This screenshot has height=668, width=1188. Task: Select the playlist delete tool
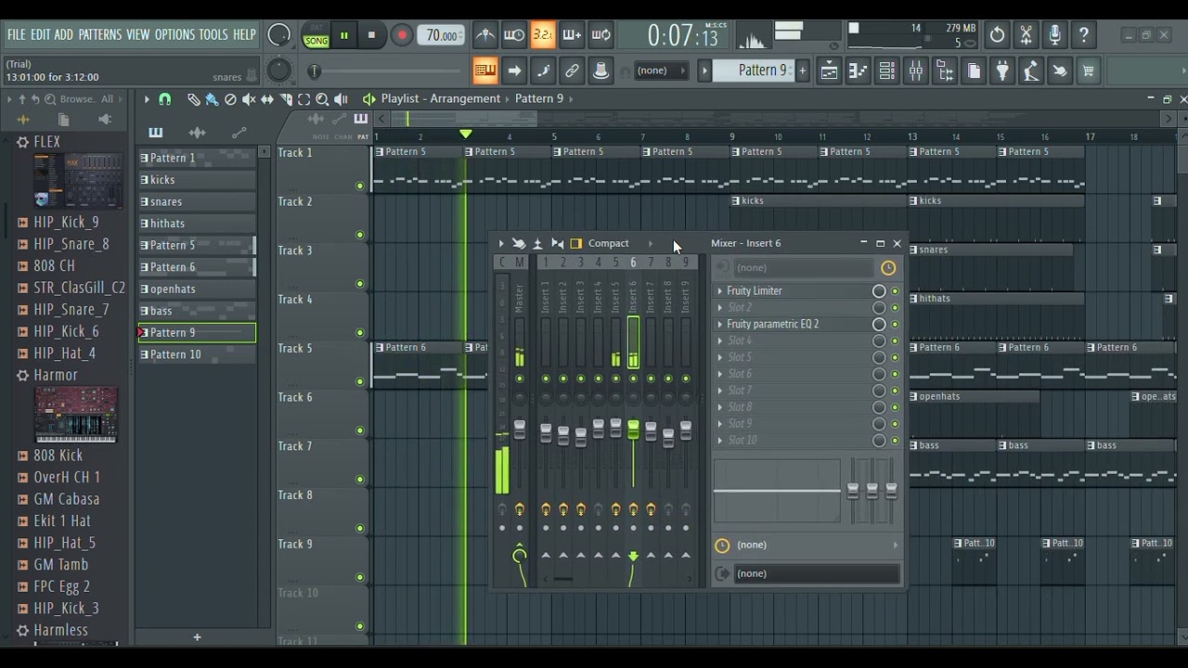click(x=230, y=98)
